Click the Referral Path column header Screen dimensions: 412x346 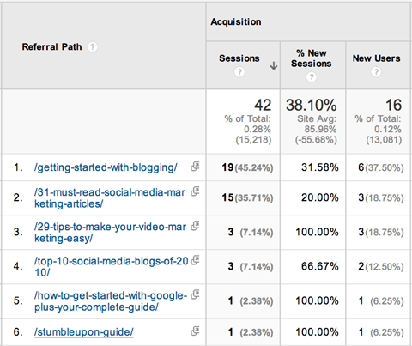coord(51,46)
